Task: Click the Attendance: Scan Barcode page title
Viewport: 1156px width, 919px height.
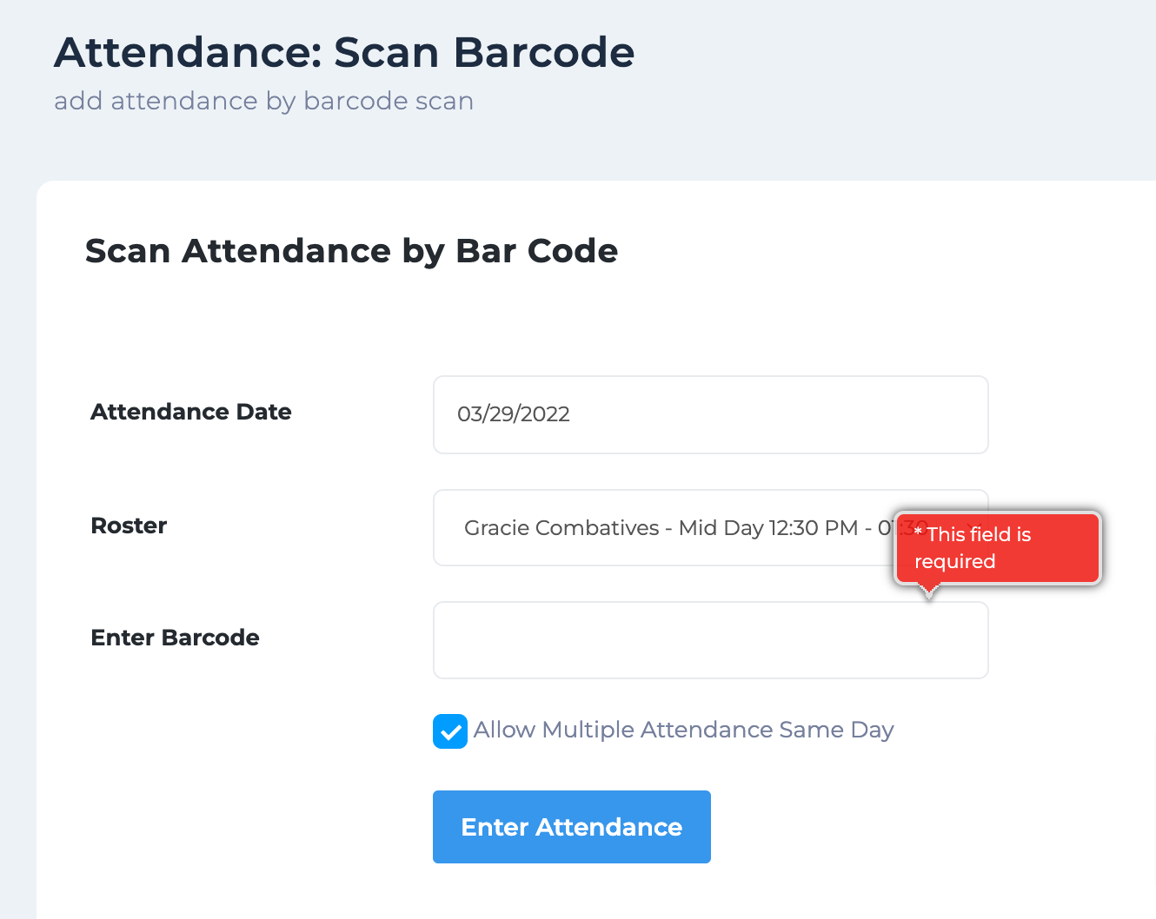Action: 344,52
